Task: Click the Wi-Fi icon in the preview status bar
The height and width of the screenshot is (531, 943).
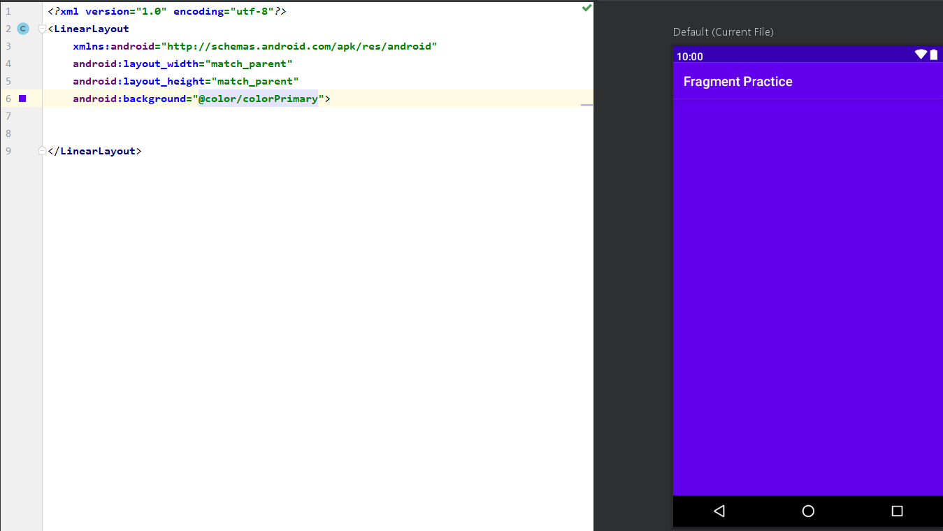Action: [921, 54]
